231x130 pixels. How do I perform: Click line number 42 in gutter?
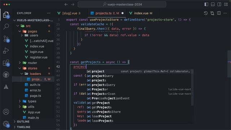[x=58, y=66]
